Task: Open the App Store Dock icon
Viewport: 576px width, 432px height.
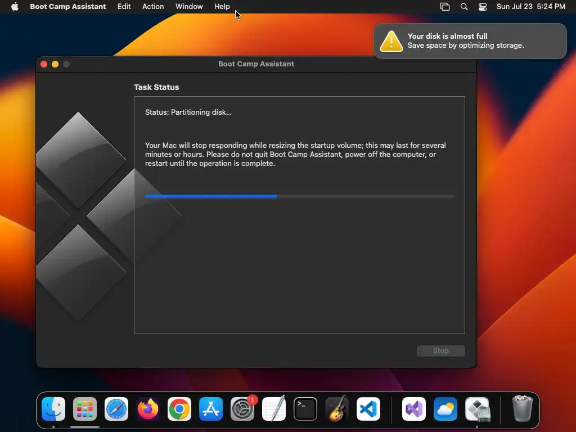Action: (x=211, y=409)
